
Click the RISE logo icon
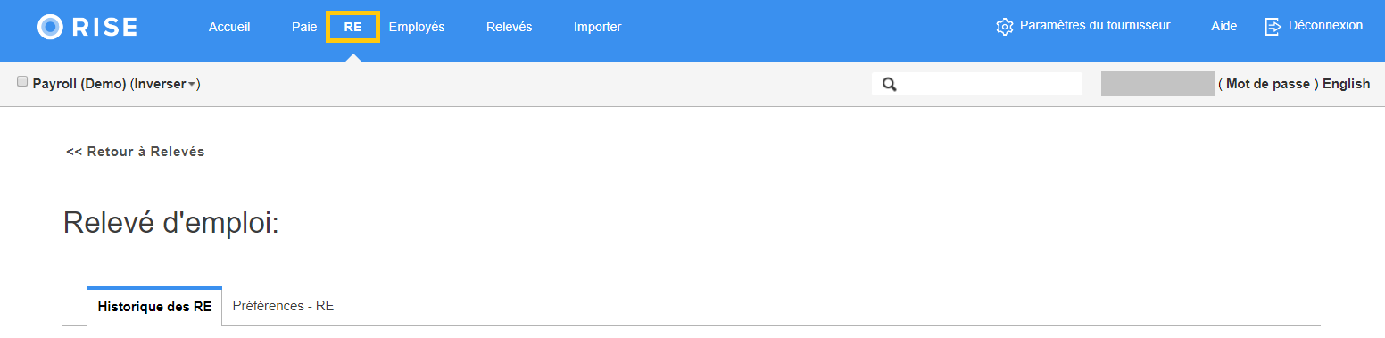pos(51,27)
